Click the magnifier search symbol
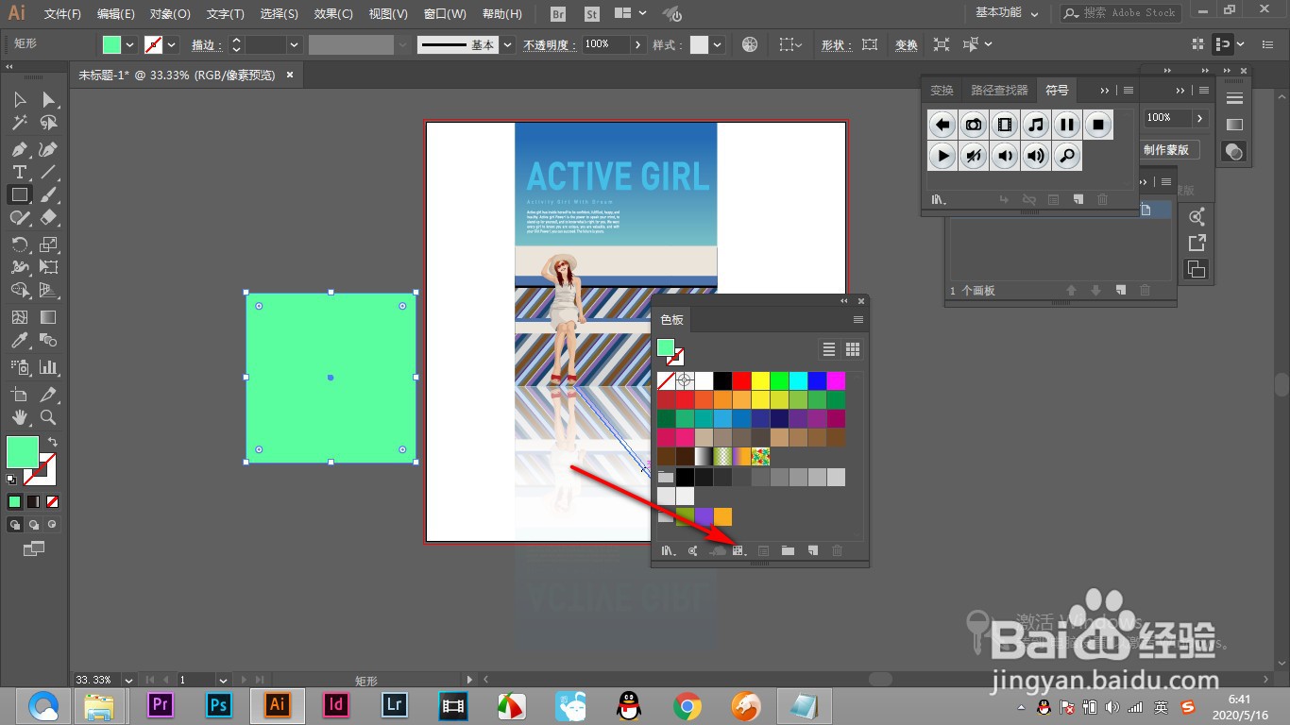This screenshot has height=725, width=1290. click(1067, 156)
